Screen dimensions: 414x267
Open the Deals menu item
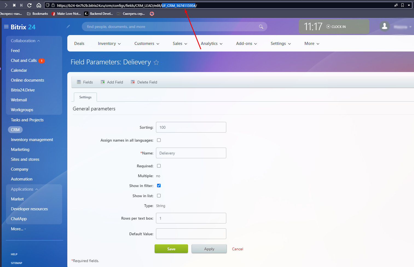(x=79, y=44)
